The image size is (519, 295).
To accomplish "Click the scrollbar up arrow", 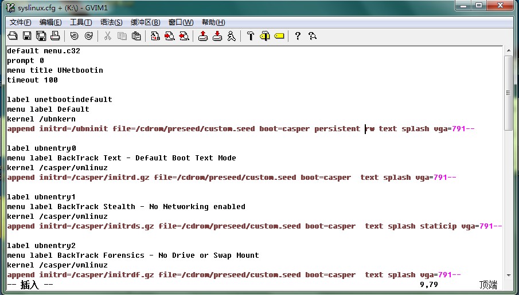I will click(x=509, y=50).
